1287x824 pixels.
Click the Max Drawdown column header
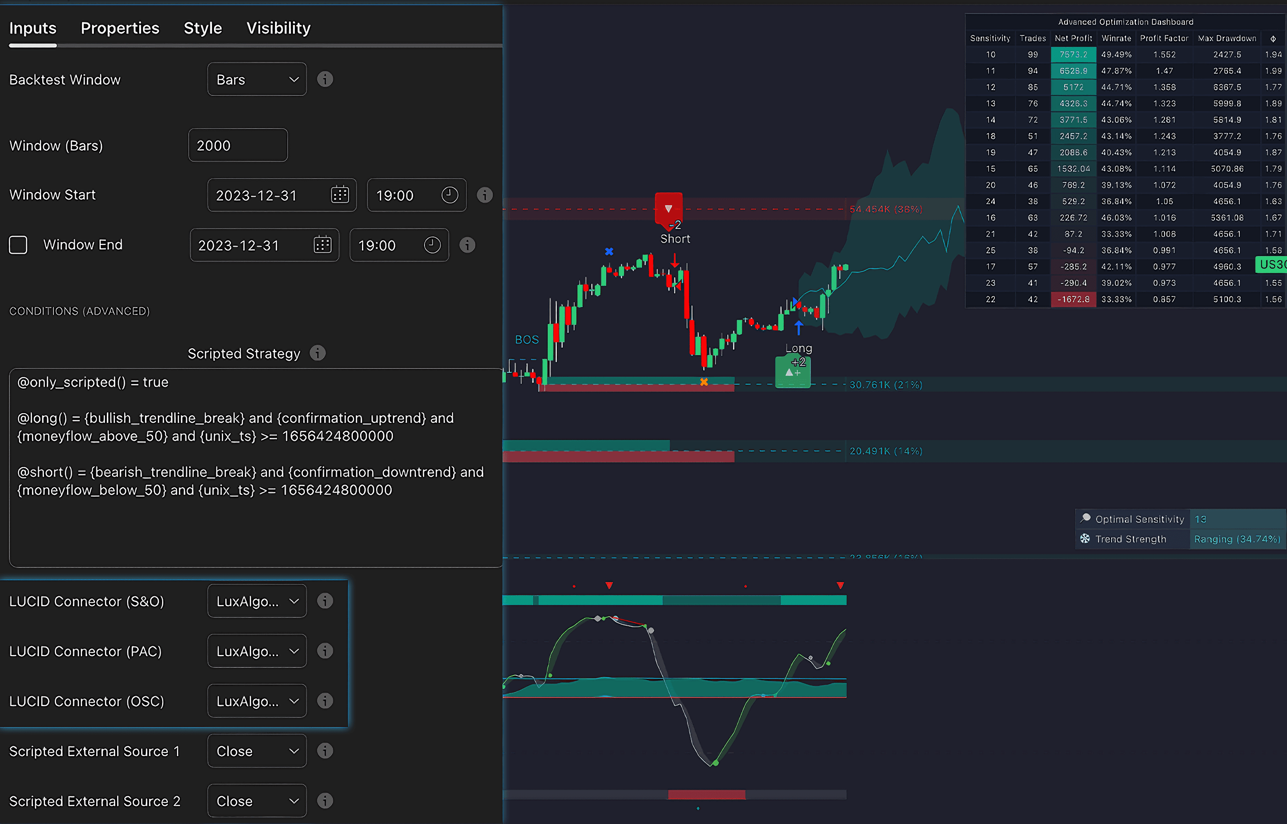click(x=1227, y=38)
